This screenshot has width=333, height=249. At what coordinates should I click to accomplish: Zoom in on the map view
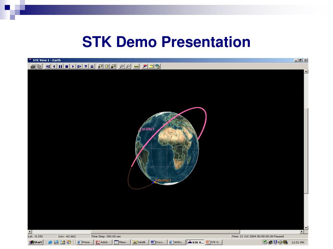pos(122,66)
